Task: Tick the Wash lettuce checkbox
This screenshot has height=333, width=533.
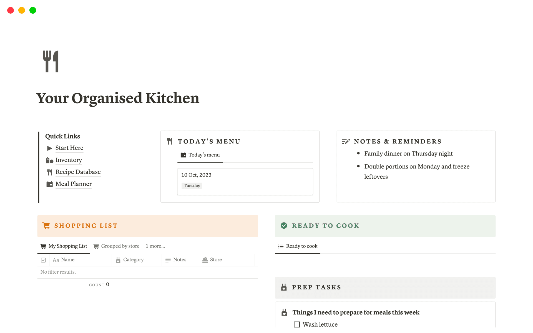Action: pyautogui.click(x=297, y=324)
